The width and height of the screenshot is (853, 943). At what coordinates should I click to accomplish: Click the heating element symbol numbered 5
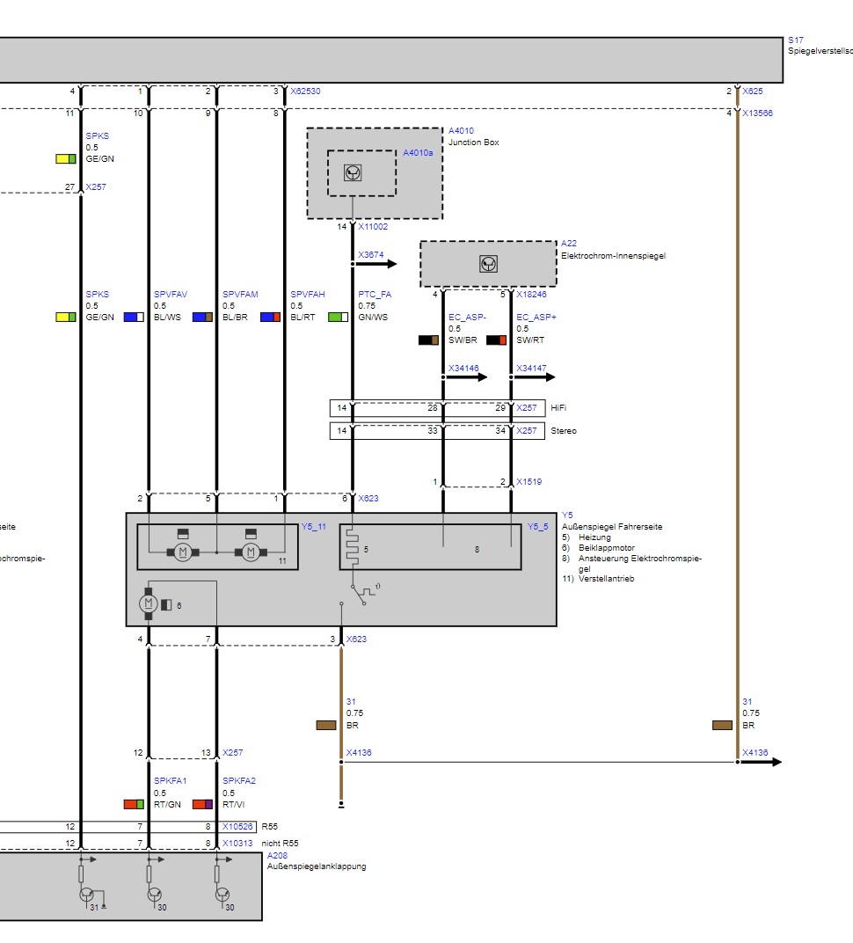352,548
